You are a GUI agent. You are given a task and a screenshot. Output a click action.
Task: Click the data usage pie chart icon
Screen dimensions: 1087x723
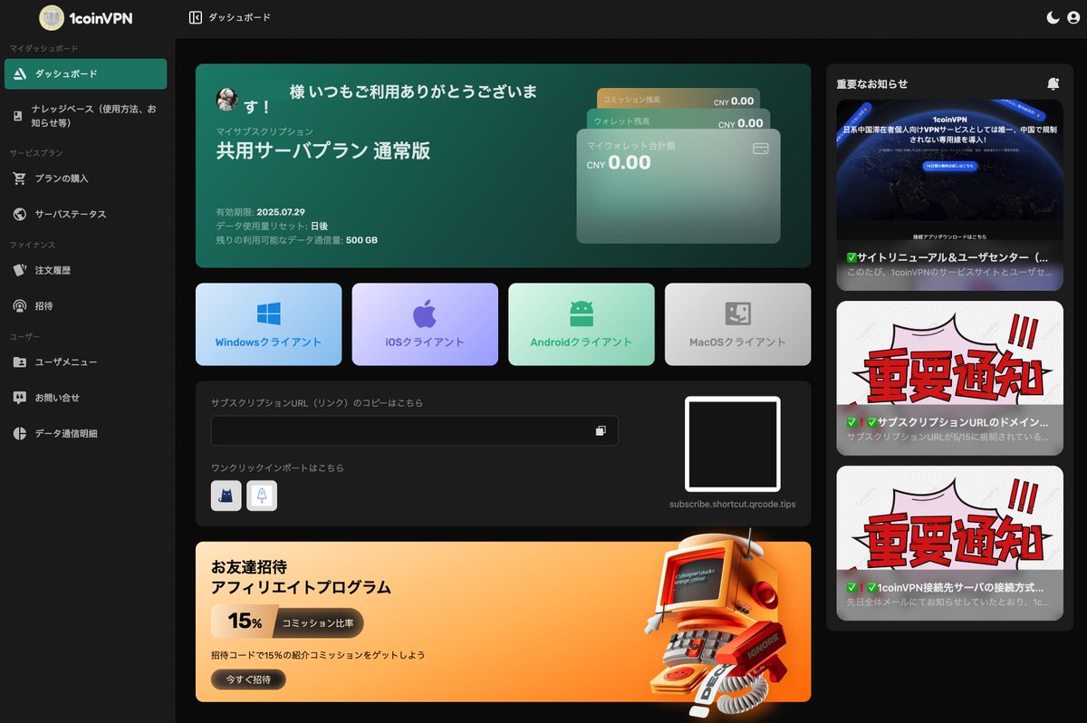[x=19, y=434]
